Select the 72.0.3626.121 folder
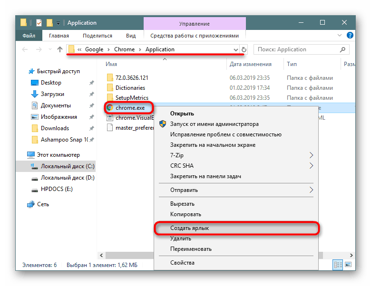The height and width of the screenshot is (286, 371). coord(132,78)
